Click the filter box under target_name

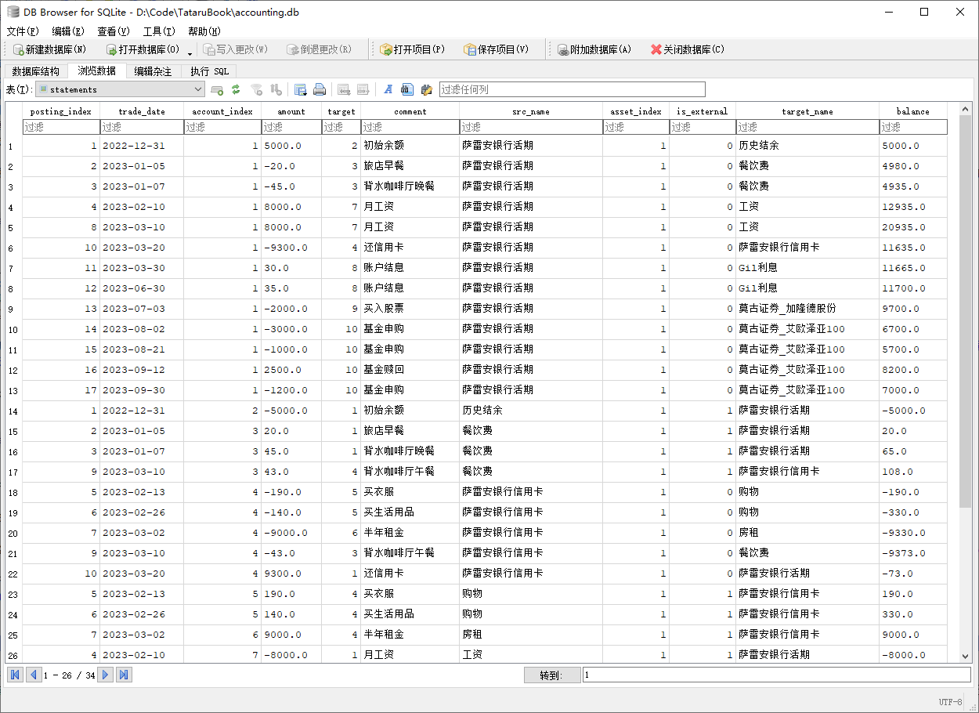[807, 127]
